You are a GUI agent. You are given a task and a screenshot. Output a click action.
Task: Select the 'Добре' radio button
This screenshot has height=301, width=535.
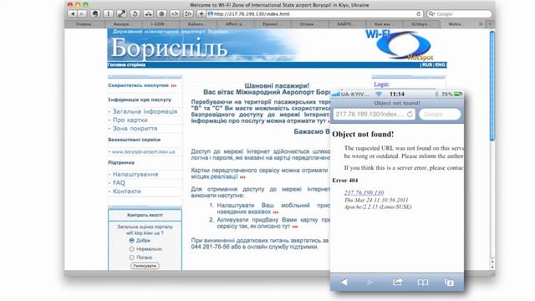(132, 240)
